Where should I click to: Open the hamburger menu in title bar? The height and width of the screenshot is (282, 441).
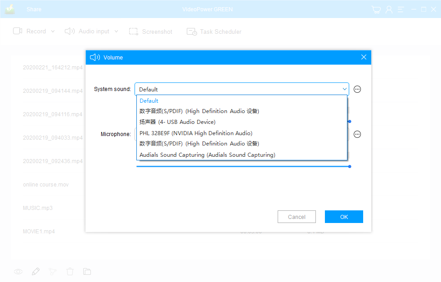(x=400, y=9)
